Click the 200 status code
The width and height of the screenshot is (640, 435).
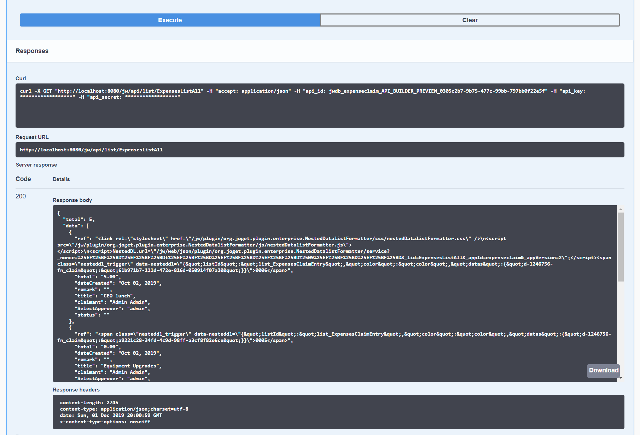coord(21,196)
